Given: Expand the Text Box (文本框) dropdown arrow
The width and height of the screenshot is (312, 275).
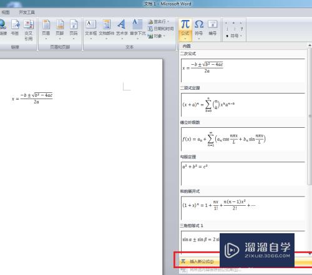Looking at the screenshot, I should [91, 39].
